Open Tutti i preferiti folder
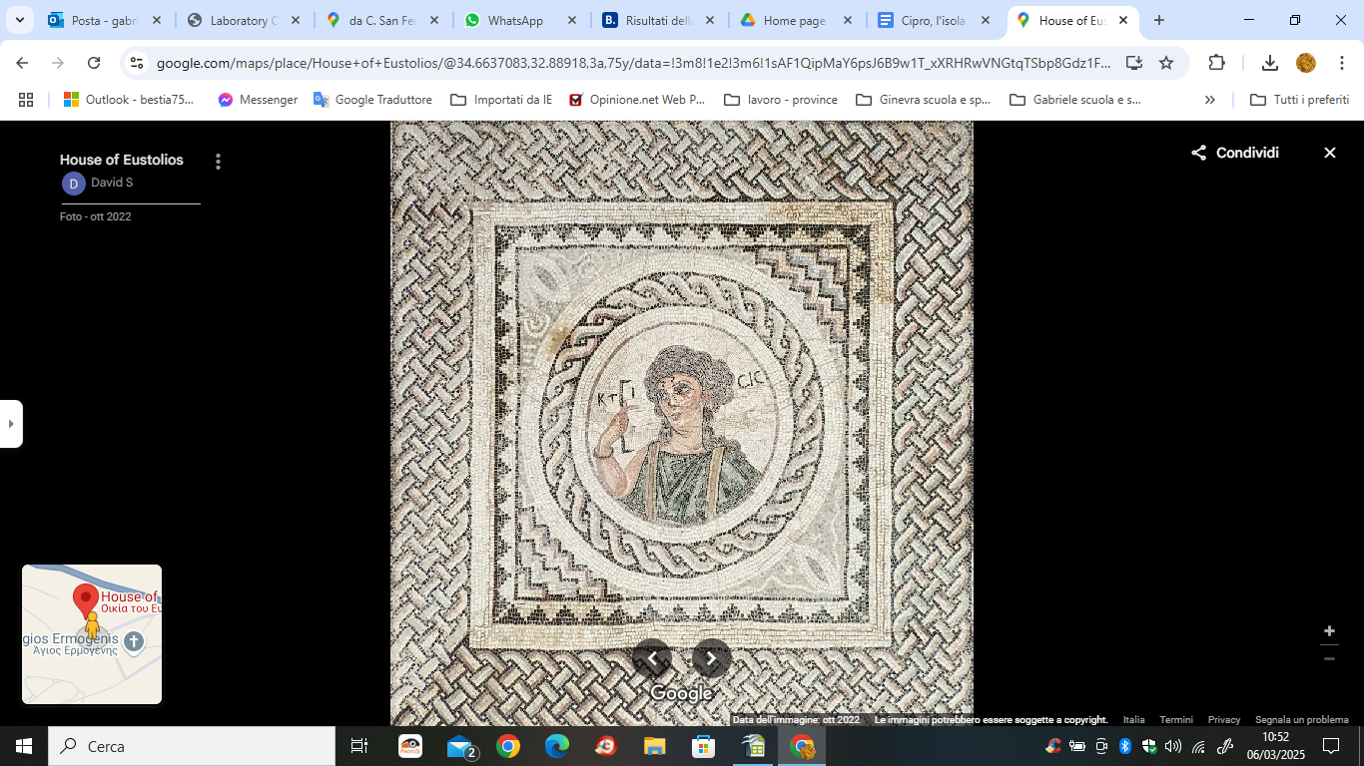The height and width of the screenshot is (766, 1364). click(x=1300, y=100)
